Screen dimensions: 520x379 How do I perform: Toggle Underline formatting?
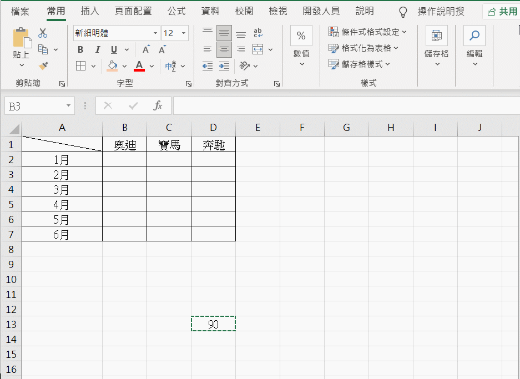click(x=114, y=49)
